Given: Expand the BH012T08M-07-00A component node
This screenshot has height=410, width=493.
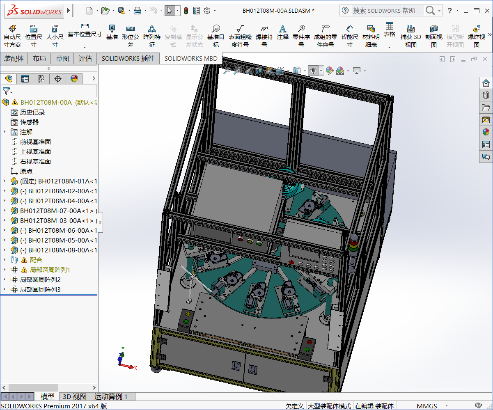Looking at the screenshot, I should (5, 211).
